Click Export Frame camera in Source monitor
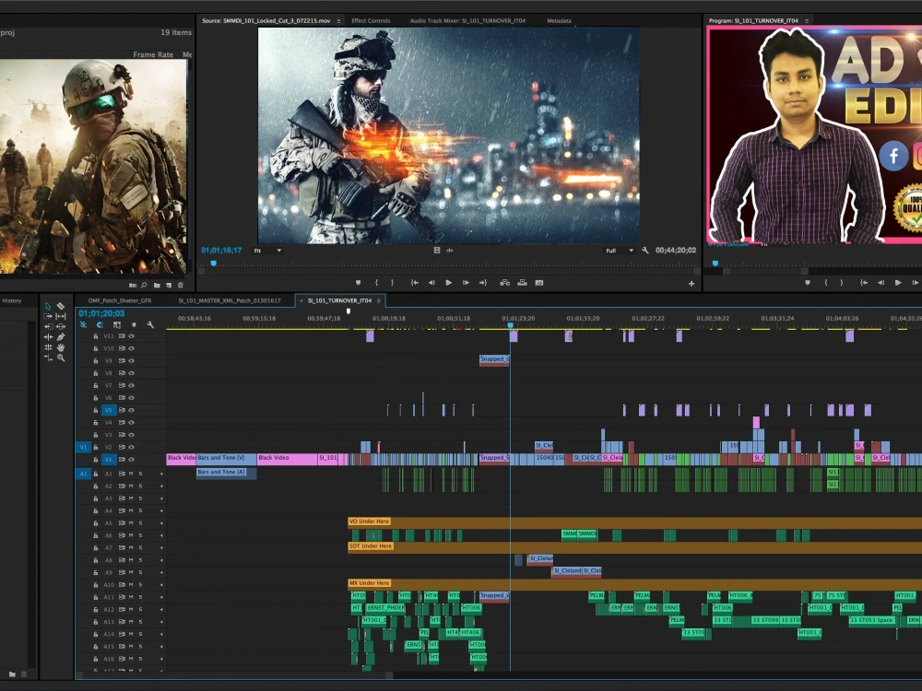The width and height of the screenshot is (922, 691). point(539,283)
